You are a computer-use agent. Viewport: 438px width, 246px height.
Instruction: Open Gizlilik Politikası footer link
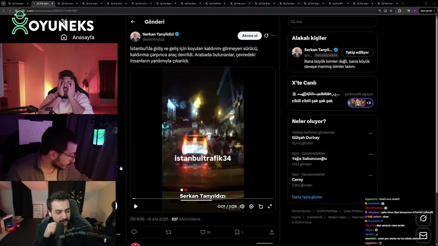pyautogui.click(x=327, y=211)
